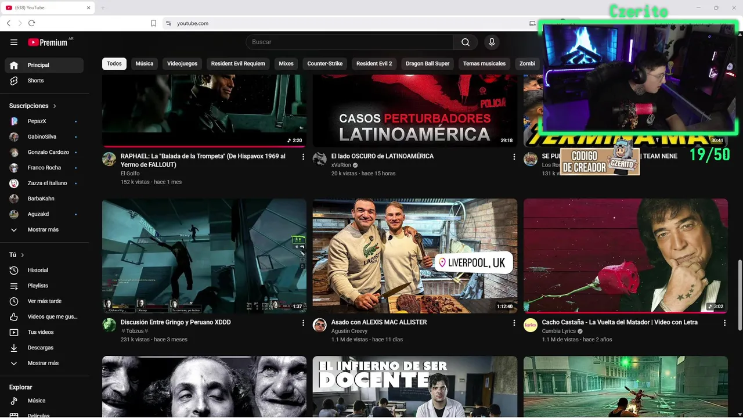
Task: Select the Mixes filter chip
Action: tap(286, 63)
